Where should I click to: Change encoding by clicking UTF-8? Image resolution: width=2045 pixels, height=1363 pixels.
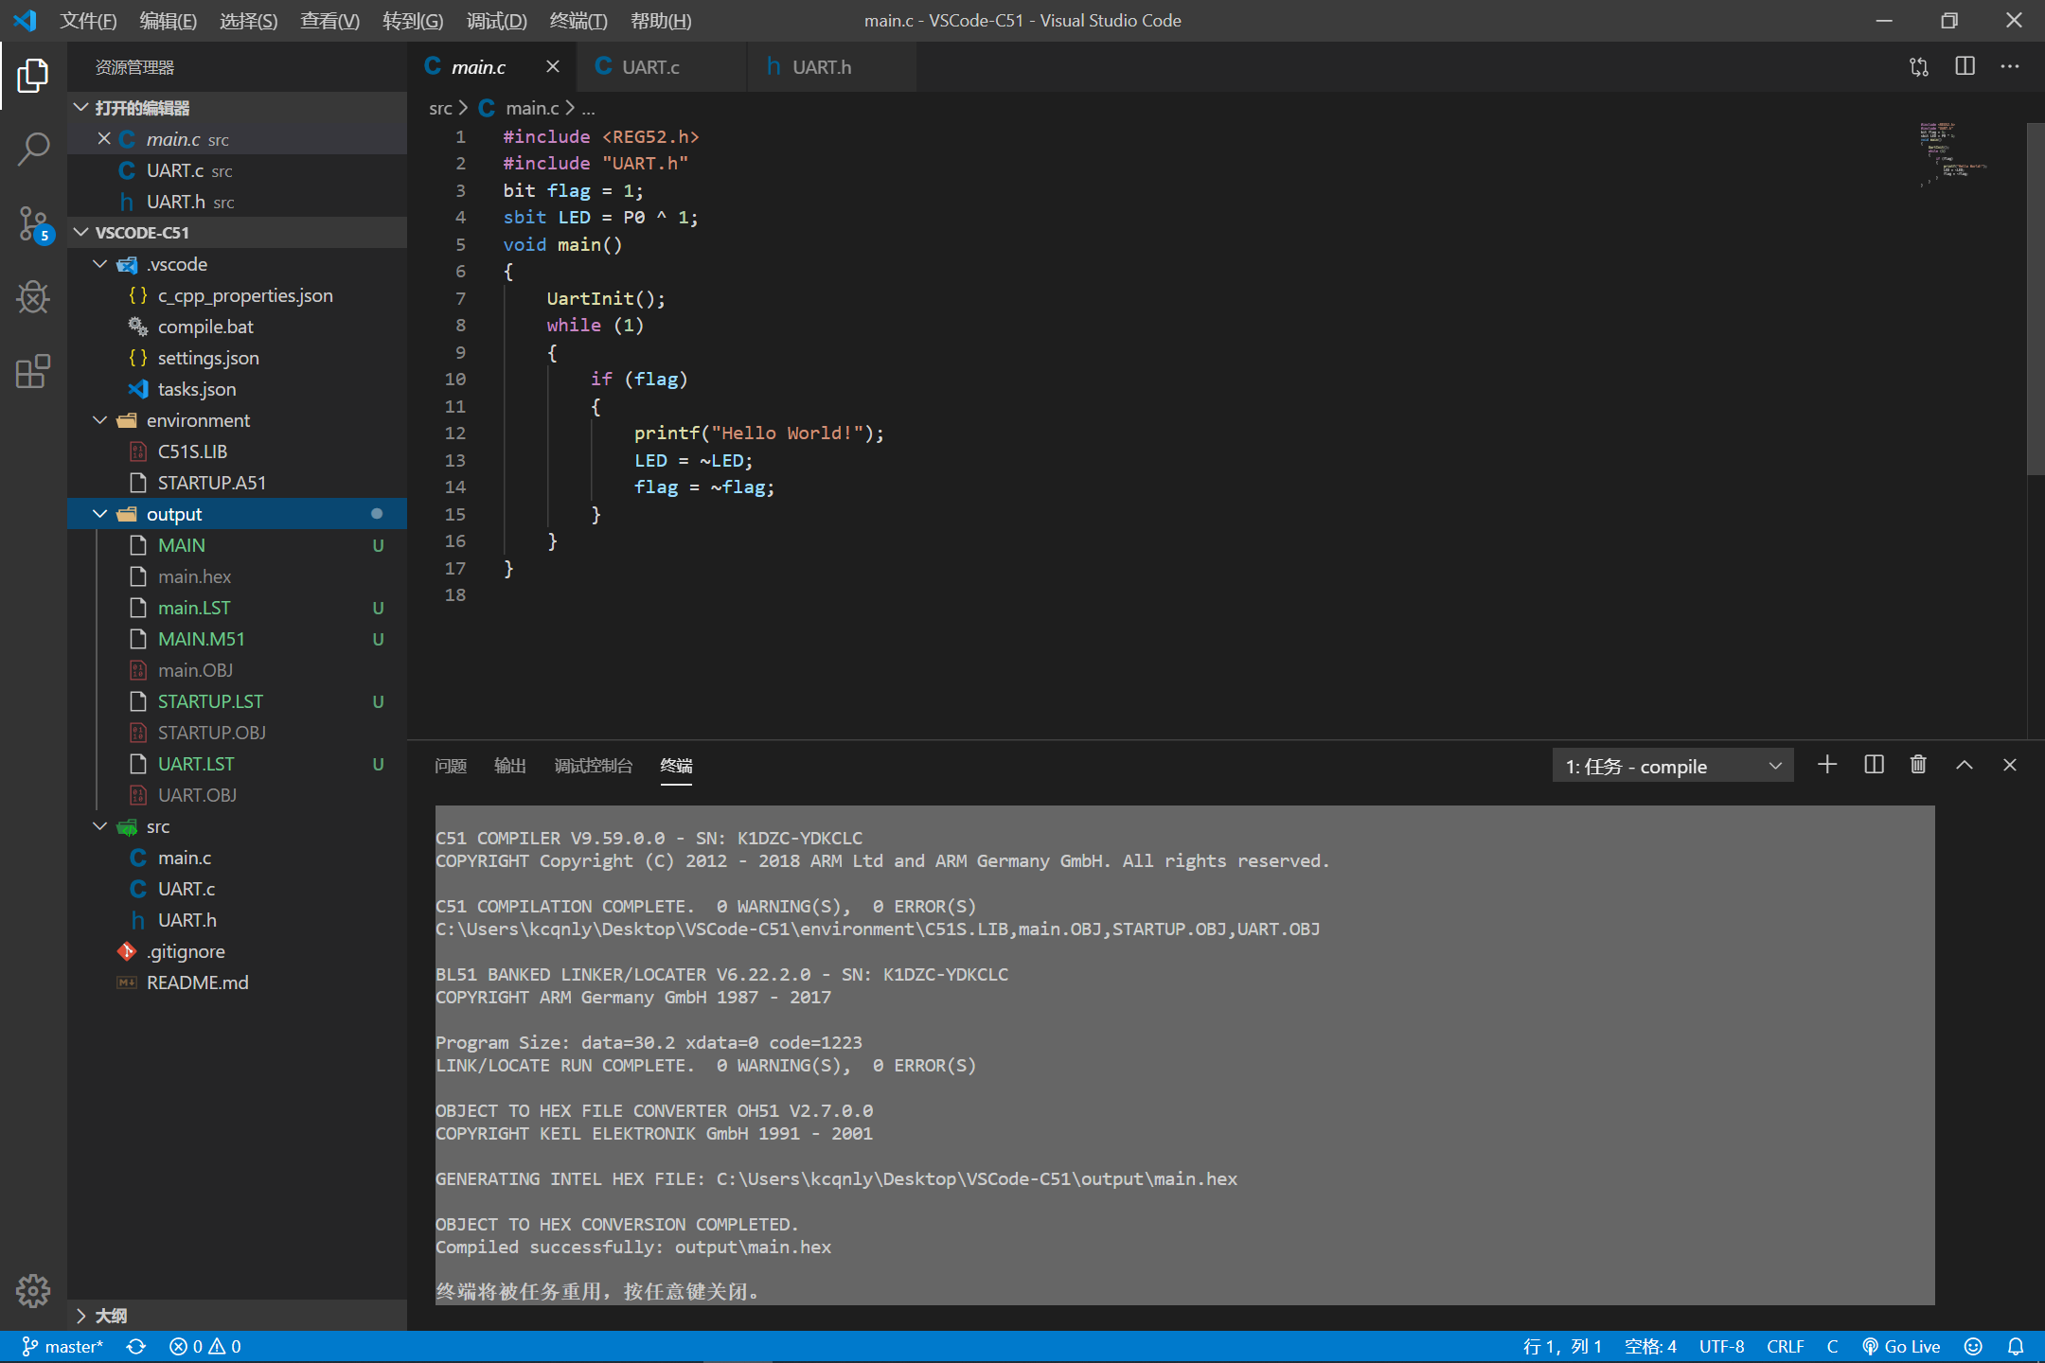pyautogui.click(x=1721, y=1346)
